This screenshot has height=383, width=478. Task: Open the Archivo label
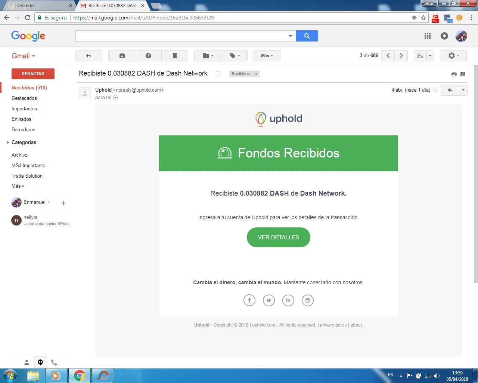tap(19, 155)
